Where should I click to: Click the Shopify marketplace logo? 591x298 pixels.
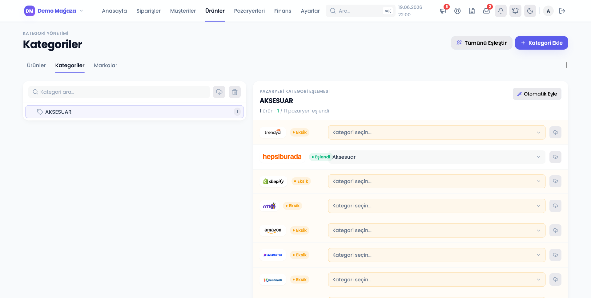273,181
